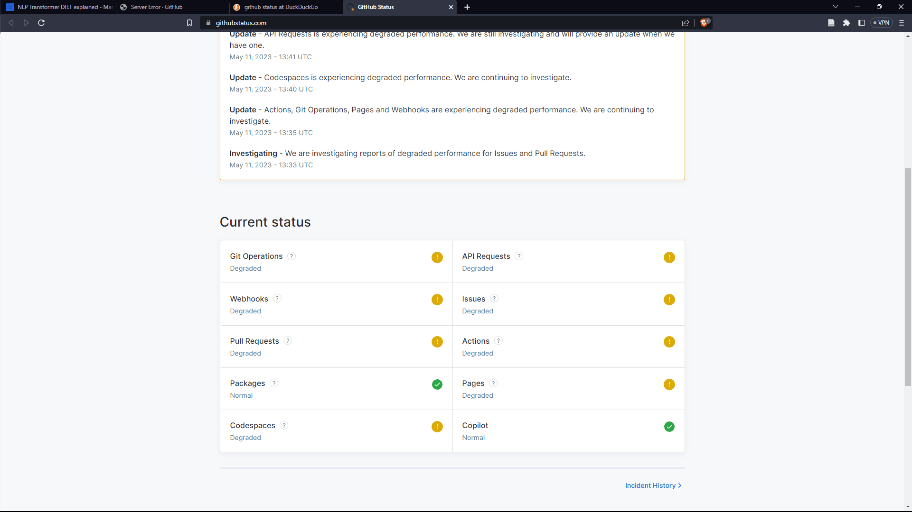Click the Packages component name
The width and height of the screenshot is (912, 512).
pyautogui.click(x=247, y=383)
